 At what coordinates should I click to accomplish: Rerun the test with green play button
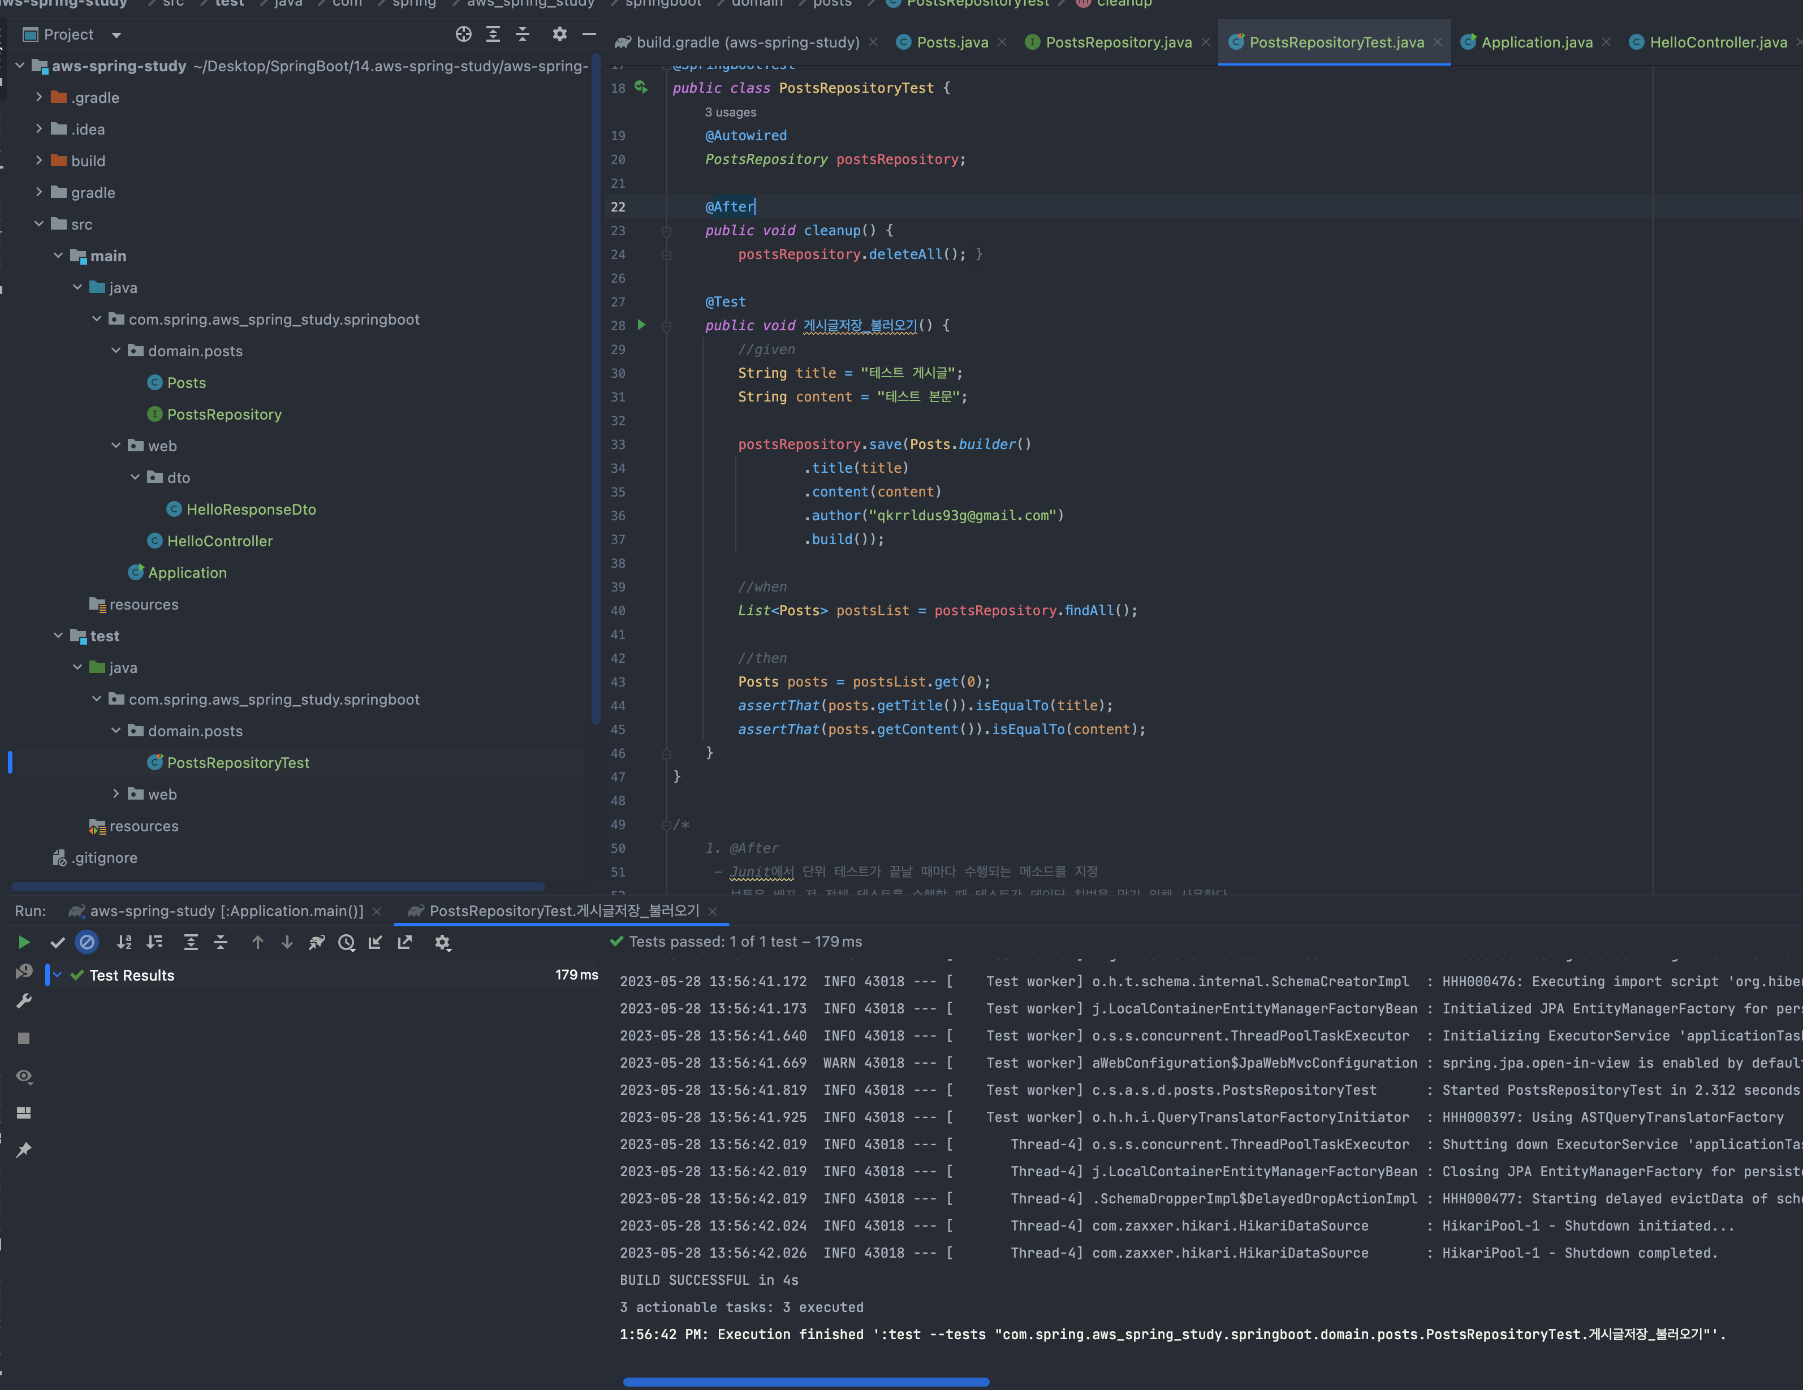pos(24,942)
